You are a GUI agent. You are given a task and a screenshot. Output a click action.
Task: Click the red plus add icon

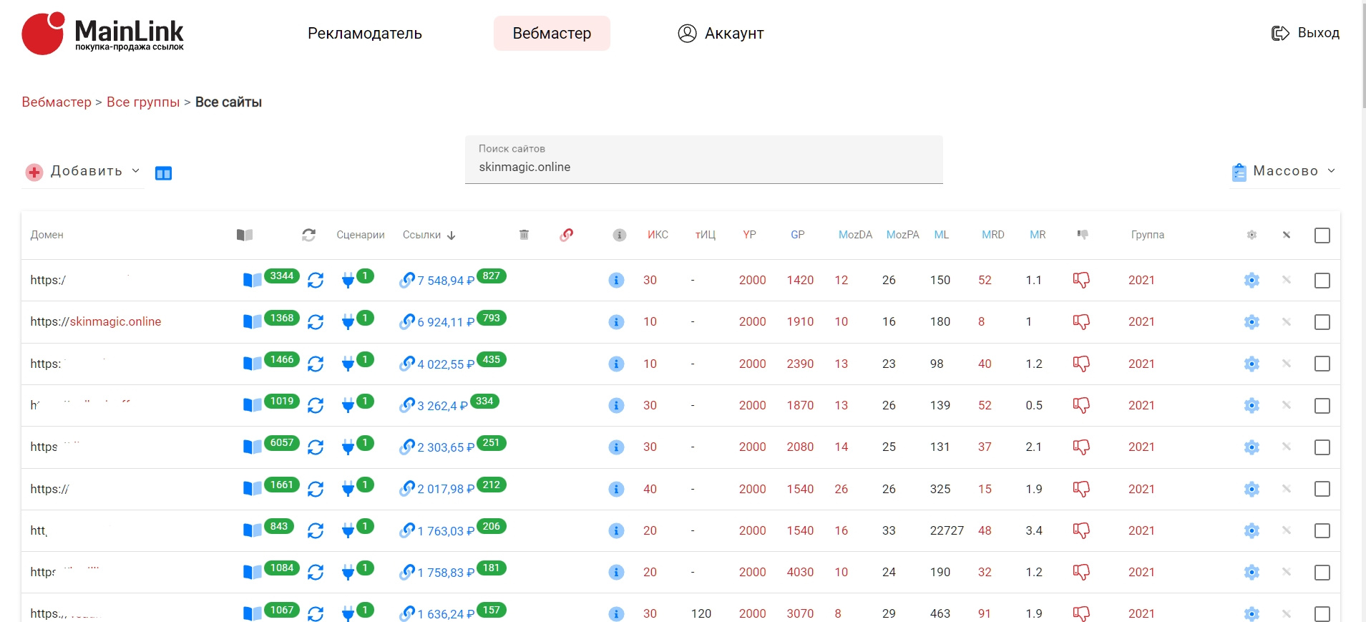coord(34,172)
